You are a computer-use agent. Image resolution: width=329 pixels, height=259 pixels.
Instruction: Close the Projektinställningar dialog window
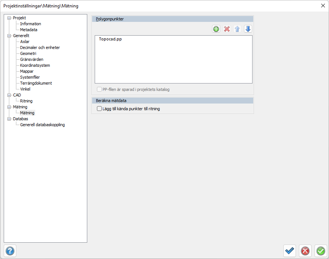tap(322, 6)
